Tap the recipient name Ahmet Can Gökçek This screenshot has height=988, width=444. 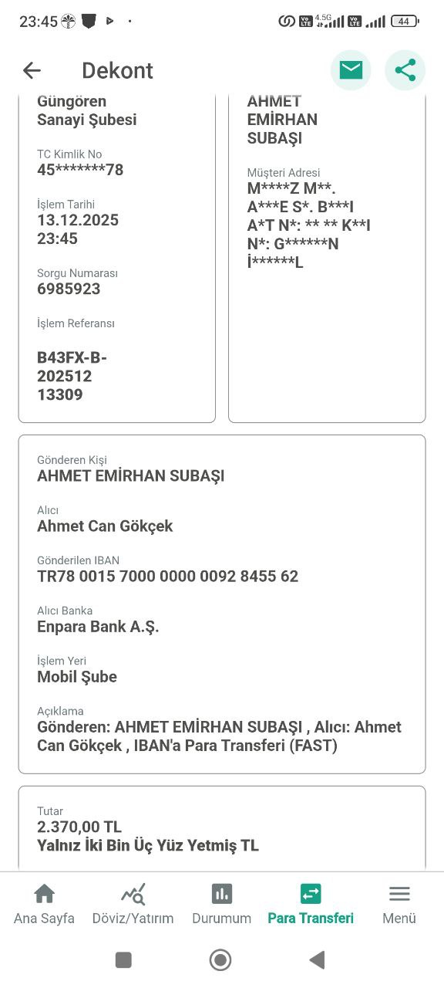(105, 526)
